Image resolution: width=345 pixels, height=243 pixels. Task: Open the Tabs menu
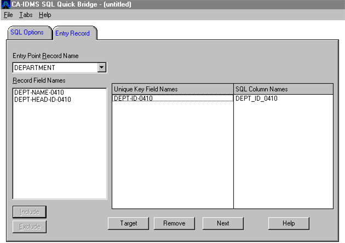(26, 15)
